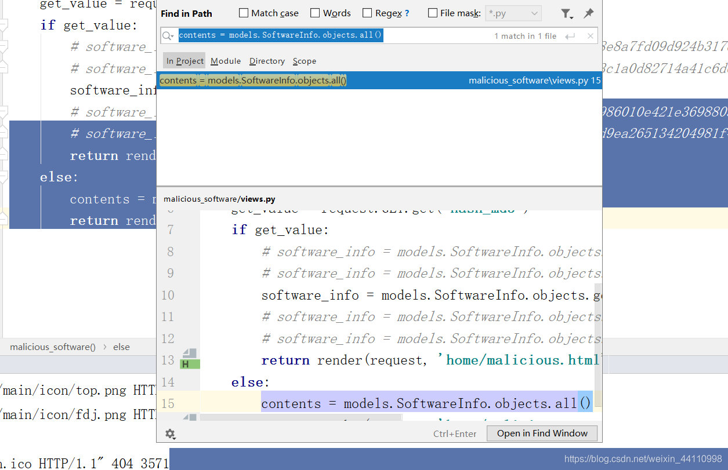Image resolution: width=728 pixels, height=470 pixels.
Task: Open the gear settings icon in the preview pane
Action: [171, 433]
